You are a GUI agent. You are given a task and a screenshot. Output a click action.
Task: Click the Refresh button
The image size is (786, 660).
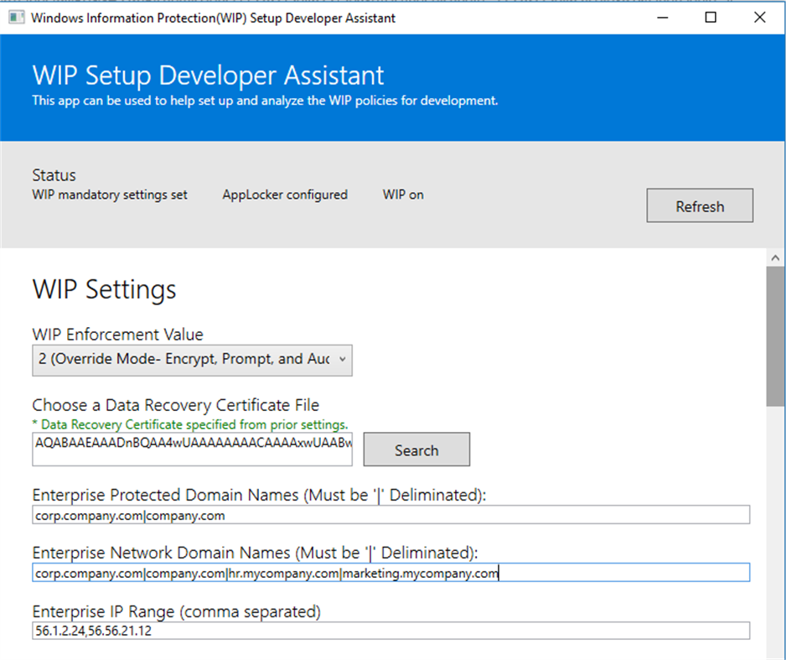click(699, 205)
